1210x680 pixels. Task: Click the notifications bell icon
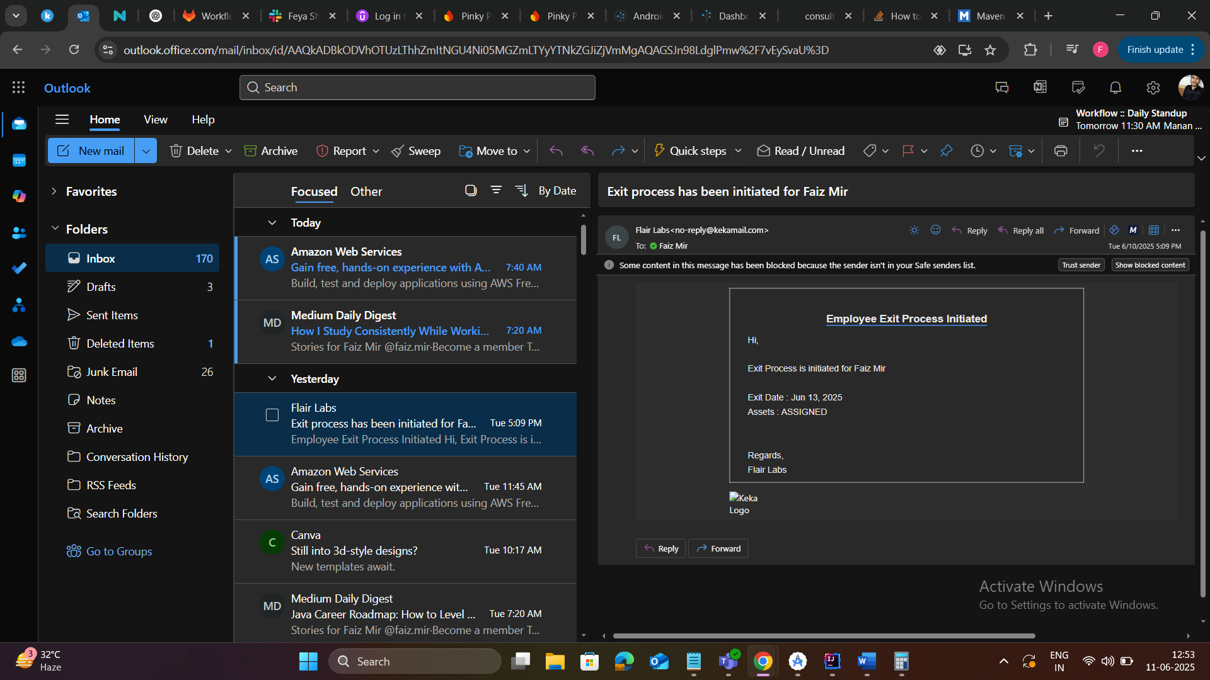click(x=1115, y=88)
